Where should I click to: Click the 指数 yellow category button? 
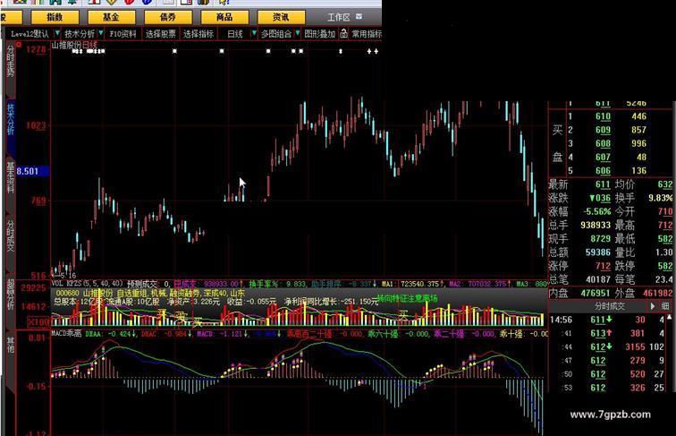pyautogui.click(x=55, y=17)
